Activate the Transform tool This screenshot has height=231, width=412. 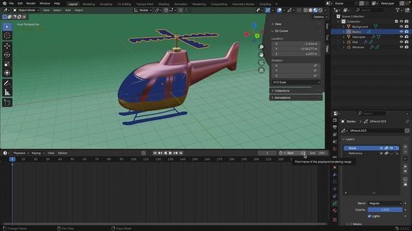point(7,73)
